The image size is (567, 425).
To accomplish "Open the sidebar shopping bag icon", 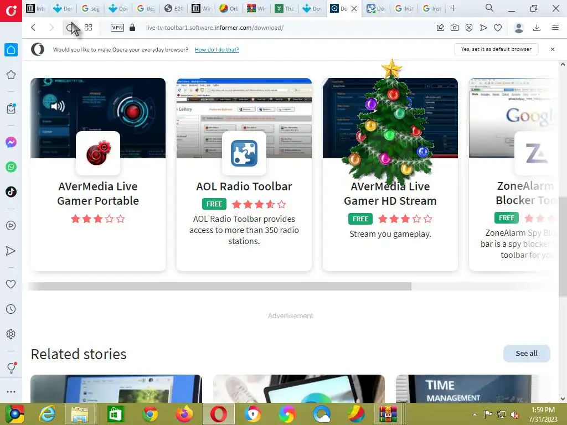I will (11, 108).
